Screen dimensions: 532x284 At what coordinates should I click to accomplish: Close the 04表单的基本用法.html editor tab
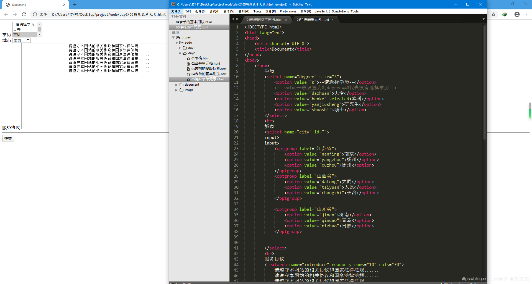coord(286,20)
